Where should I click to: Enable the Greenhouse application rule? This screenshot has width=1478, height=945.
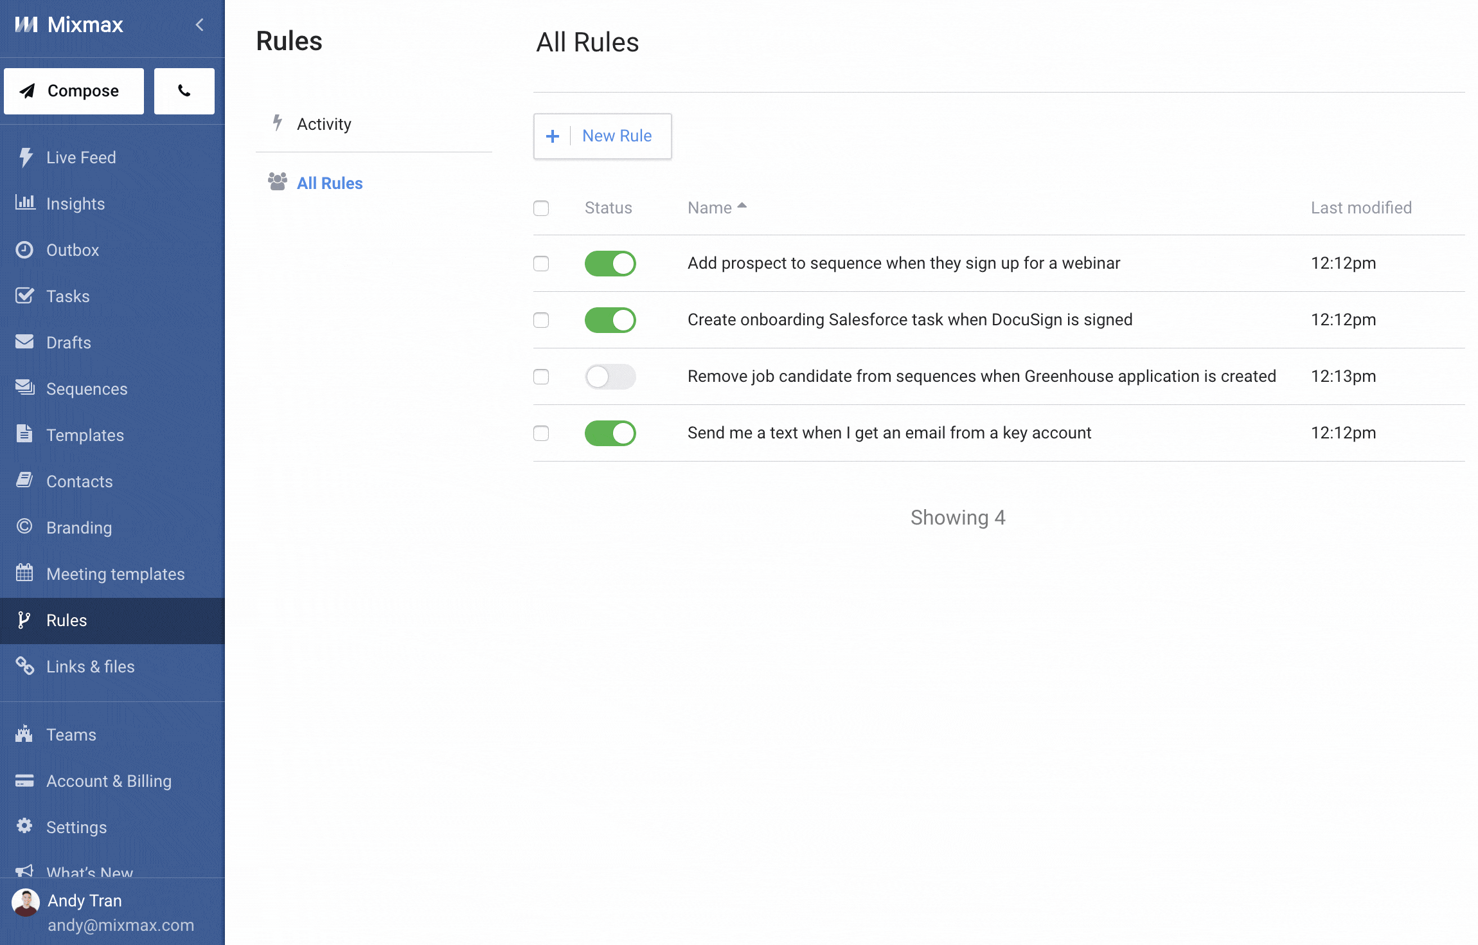point(610,376)
